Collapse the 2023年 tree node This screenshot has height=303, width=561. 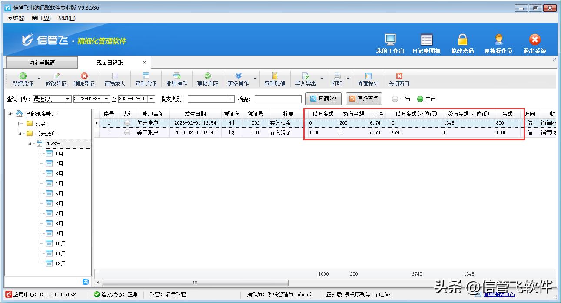tap(30, 144)
